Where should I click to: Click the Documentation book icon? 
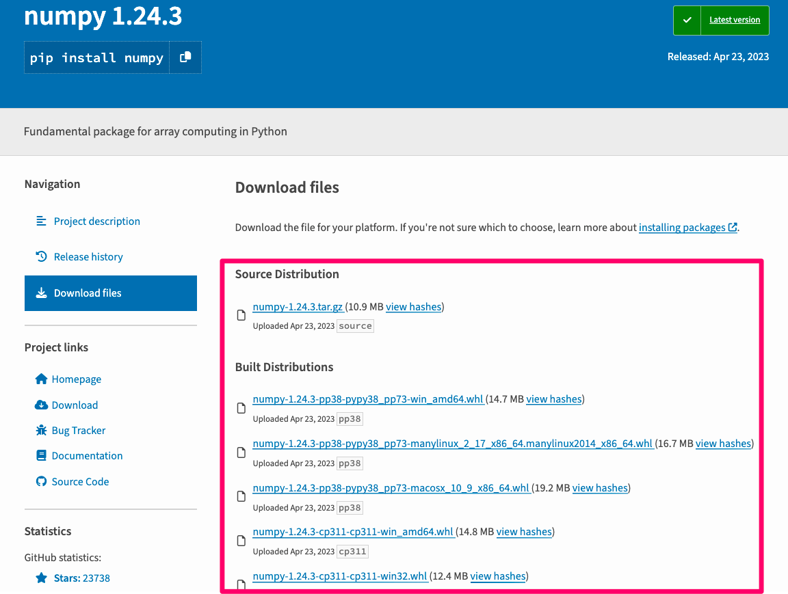(x=41, y=455)
